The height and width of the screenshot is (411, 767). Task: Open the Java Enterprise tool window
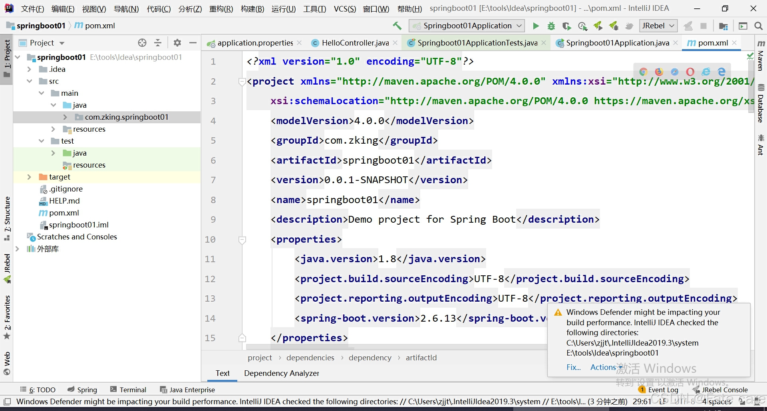click(x=187, y=390)
